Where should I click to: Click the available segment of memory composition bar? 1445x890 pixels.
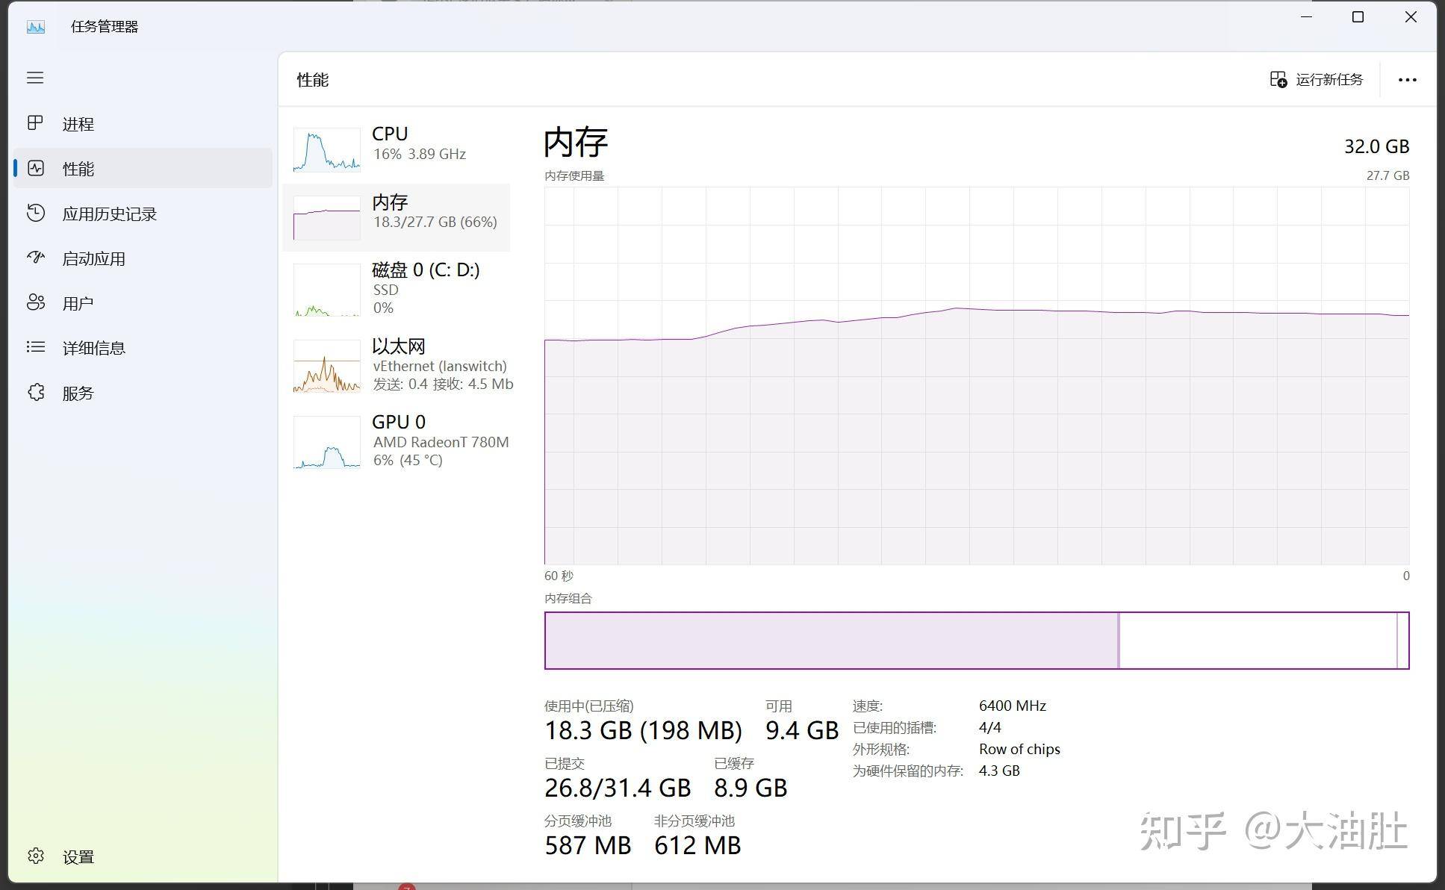[x=1258, y=641]
